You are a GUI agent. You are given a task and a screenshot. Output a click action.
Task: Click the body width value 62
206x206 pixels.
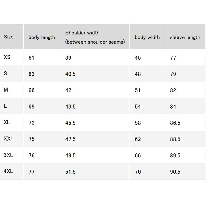coord(138,139)
